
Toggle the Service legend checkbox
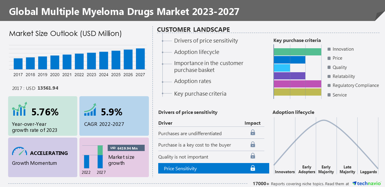point(328,95)
